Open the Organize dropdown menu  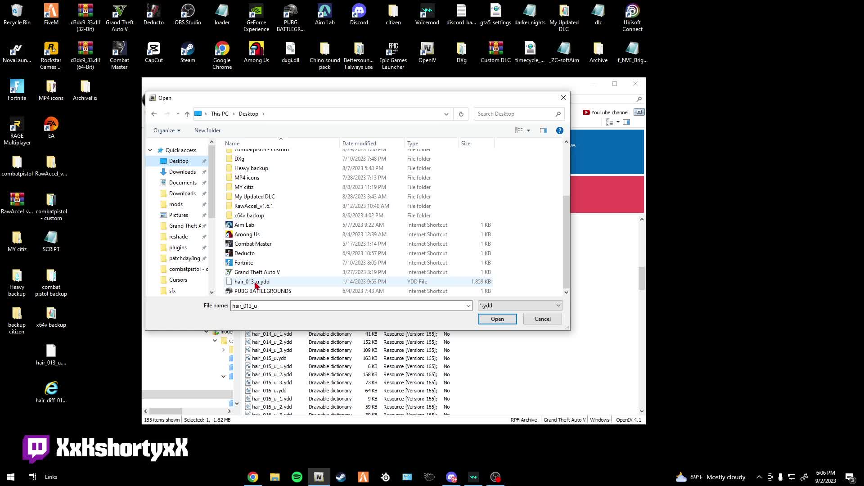pyautogui.click(x=166, y=130)
